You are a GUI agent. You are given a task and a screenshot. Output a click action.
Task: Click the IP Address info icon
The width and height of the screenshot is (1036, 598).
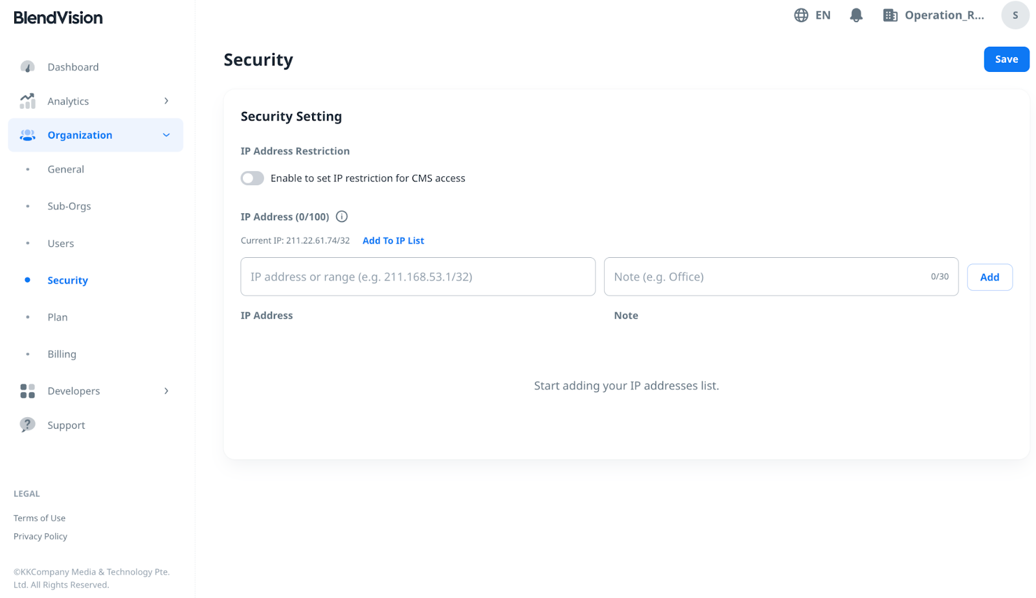tap(342, 216)
